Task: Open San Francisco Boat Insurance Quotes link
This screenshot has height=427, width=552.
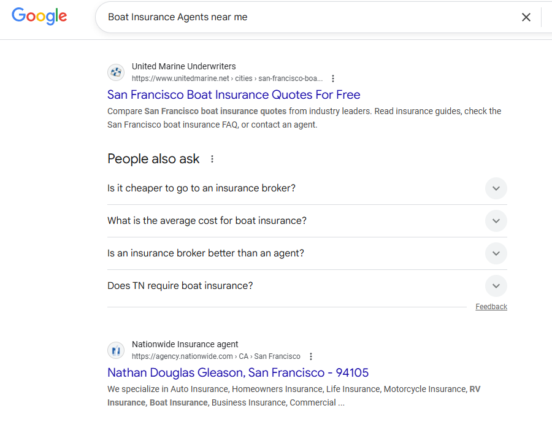Action: point(234,94)
